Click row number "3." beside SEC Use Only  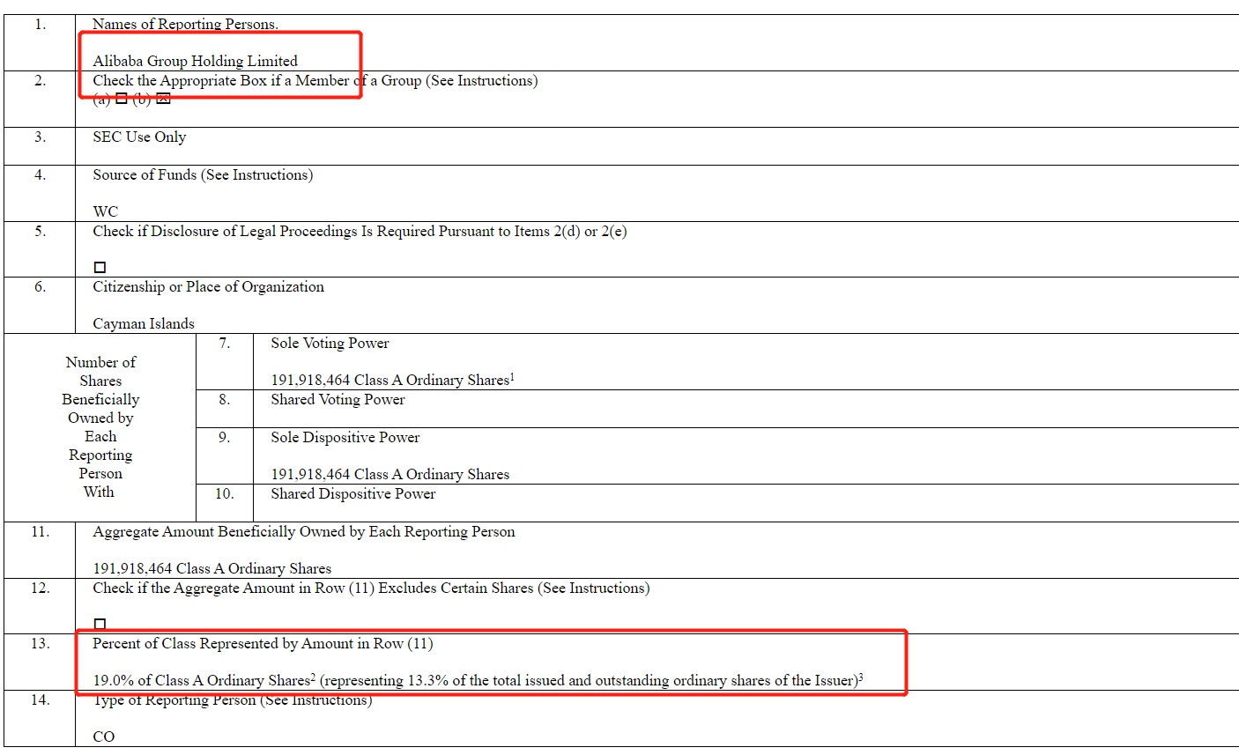click(40, 137)
